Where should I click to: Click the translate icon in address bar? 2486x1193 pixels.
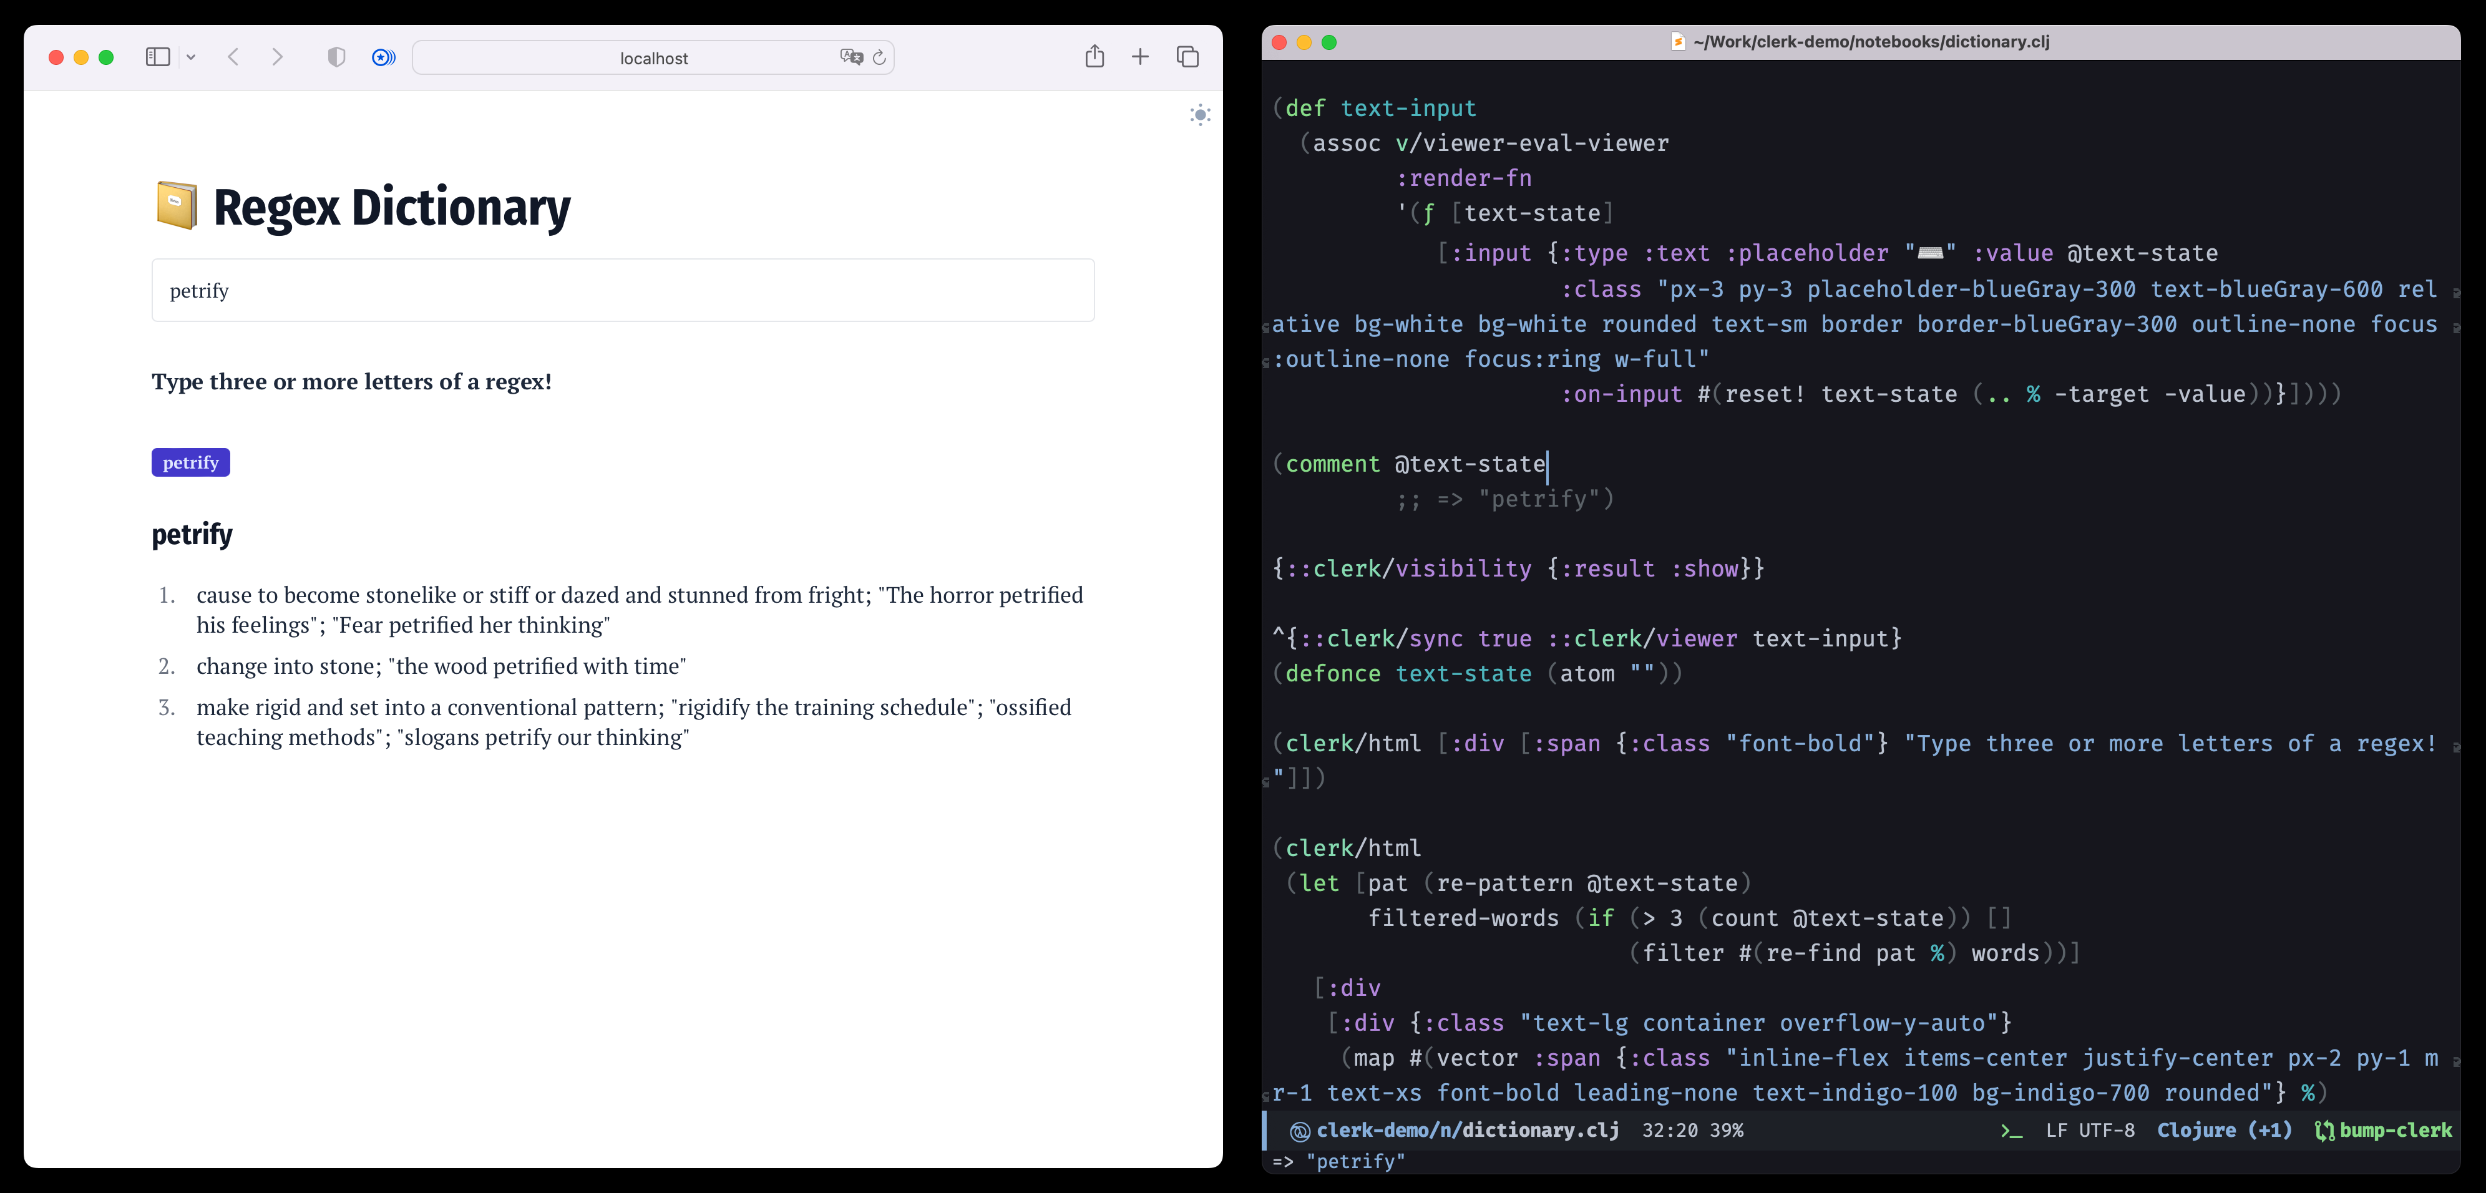point(851,57)
